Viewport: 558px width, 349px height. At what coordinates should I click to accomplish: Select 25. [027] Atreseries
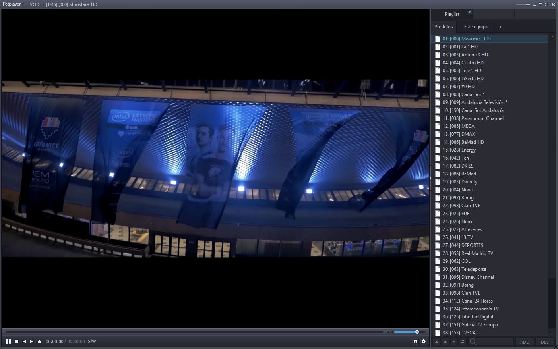point(490,229)
